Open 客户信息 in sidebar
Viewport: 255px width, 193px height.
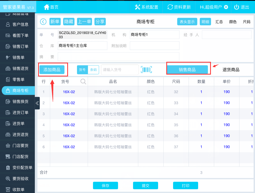pyautogui.click(x=17, y=24)
